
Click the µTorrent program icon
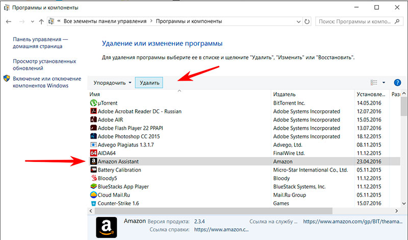[x=93, y=103]
